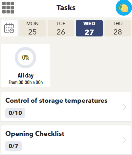Click the 0% progress ring

[26, 57]
